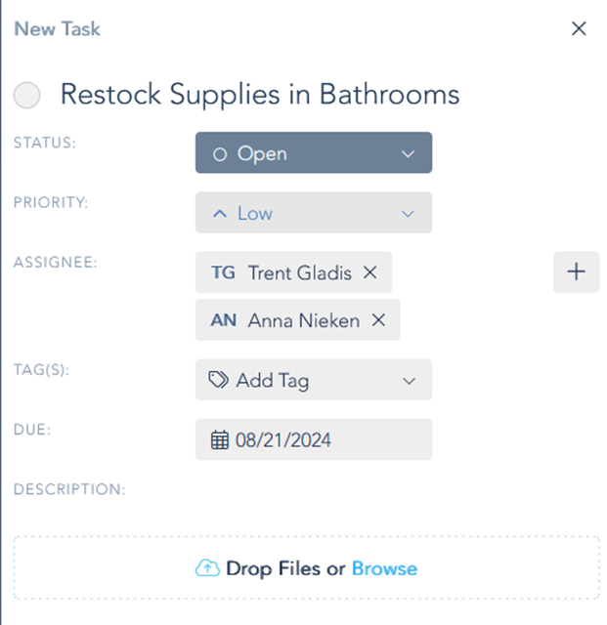Open the Status dropdown showing Open
607x625 pixels.
[314, 152]
